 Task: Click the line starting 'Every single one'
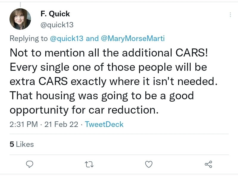point(108,67)
